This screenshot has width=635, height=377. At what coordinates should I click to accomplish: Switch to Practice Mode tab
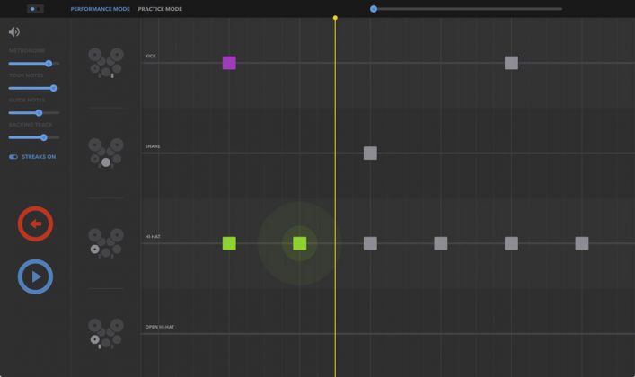pos(160,9)
